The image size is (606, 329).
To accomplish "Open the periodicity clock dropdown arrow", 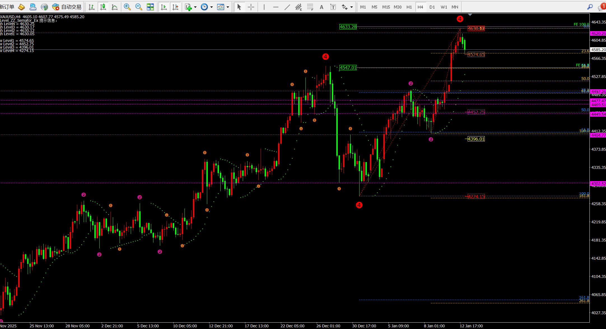I will pyautogui.click(x=212, y=7).
